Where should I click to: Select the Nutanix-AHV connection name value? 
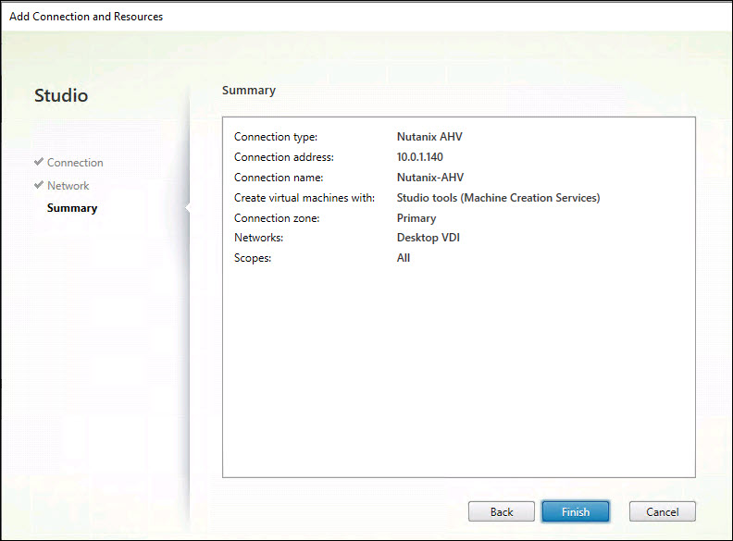click(430, 178)
